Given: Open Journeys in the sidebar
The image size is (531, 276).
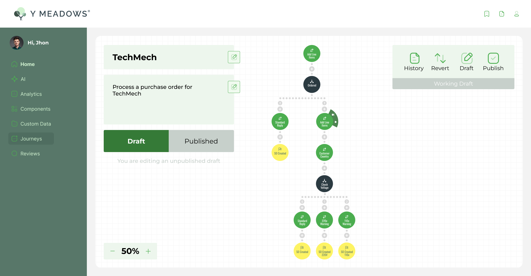Looking at the screenshot, I should tap(31, 139).
